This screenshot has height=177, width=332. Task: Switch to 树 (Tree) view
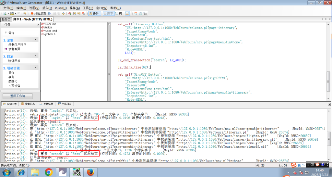click(x=119, y=13)
